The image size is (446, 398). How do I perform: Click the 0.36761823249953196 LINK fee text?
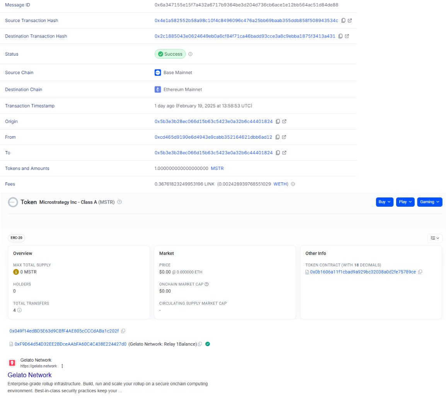point(185,184)
